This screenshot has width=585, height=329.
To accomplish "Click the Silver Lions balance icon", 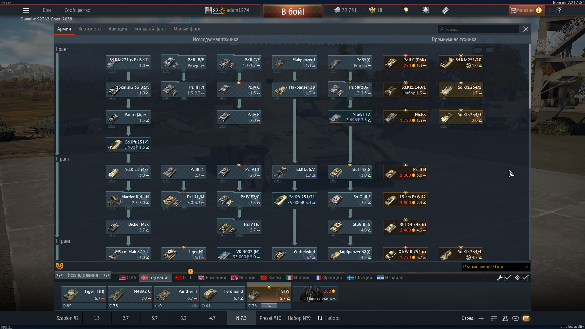I will [337, 10].
